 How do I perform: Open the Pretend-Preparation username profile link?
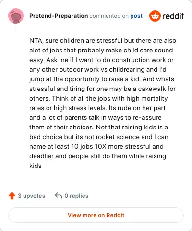pyautogui.click(x=59, y=16)
